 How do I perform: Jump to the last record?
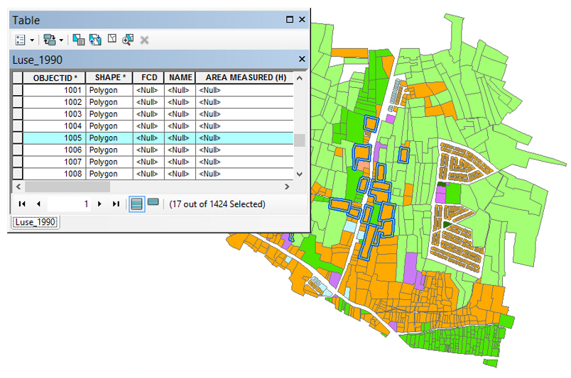(116, 204)
